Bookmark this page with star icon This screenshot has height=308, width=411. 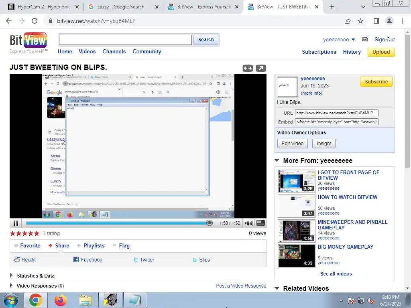click(x=360, y=21)
